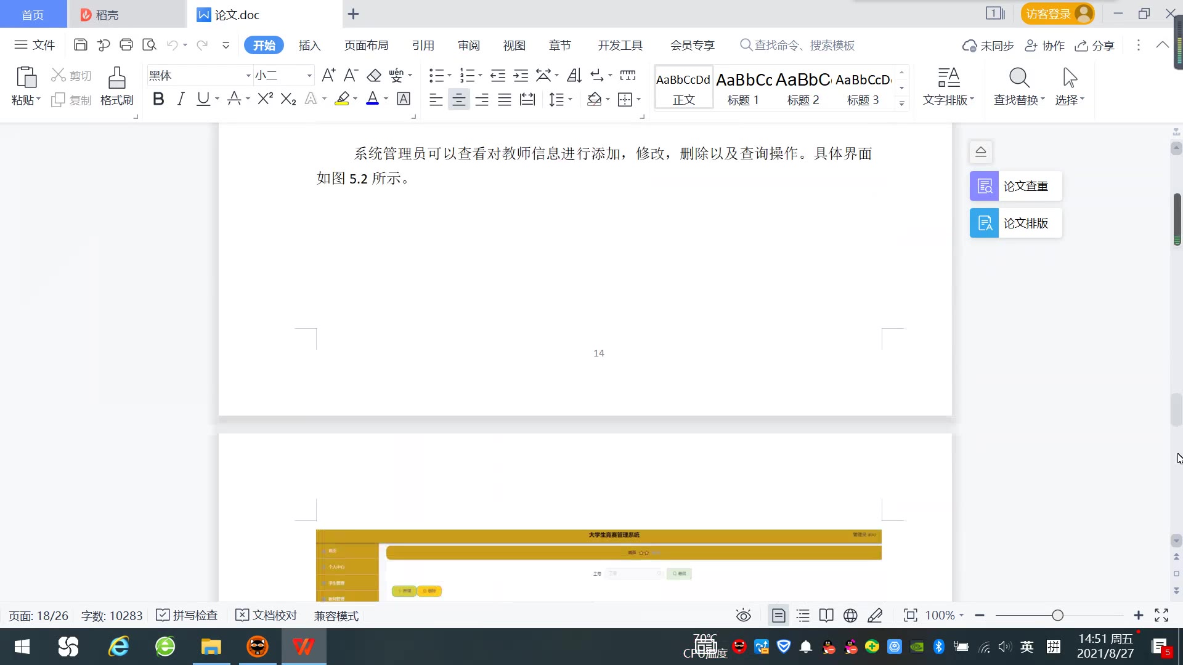The height and width of the screenshot is (665, 1183).
Task: Apply superscript formatting
Action: coord(265,99)
